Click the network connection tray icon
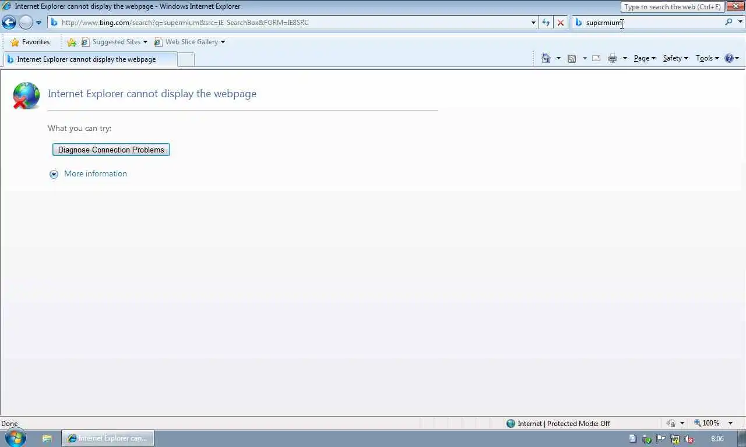 (x=675, y=439)
